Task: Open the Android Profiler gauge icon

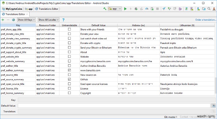Action: click(x=147, y=9)
